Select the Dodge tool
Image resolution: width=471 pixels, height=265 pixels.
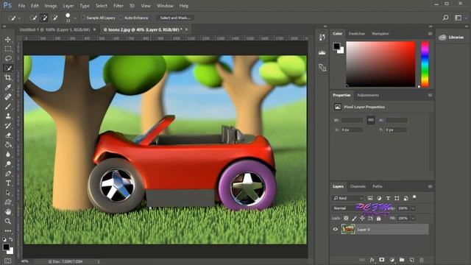pyautogui.click(x=8, y=164)
